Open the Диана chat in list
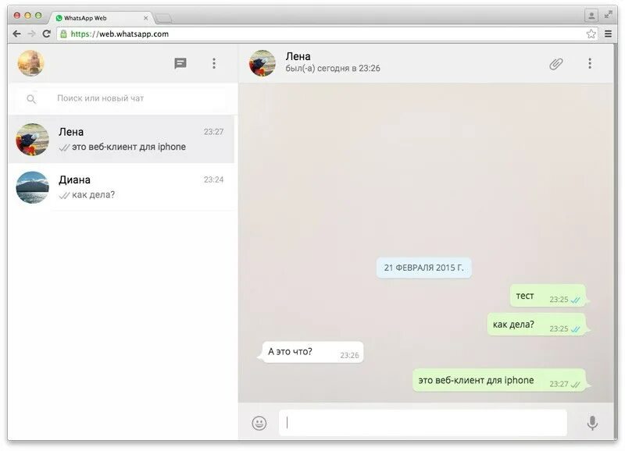The width and height of the screenshot is (625, 451). (121, 187)
